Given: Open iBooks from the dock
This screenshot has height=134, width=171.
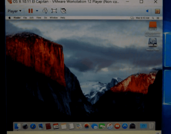Looking at the screenshot, I should point(117,126).
